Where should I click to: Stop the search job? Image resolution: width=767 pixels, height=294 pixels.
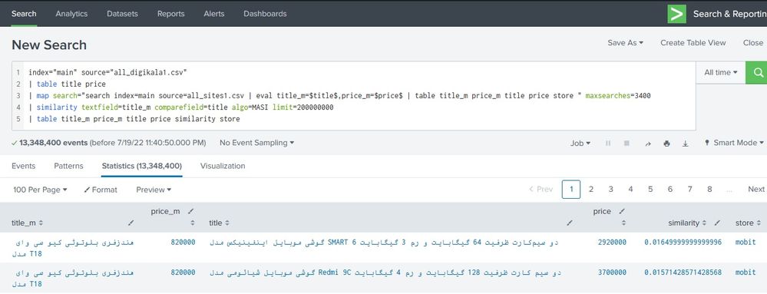point(626,144)
